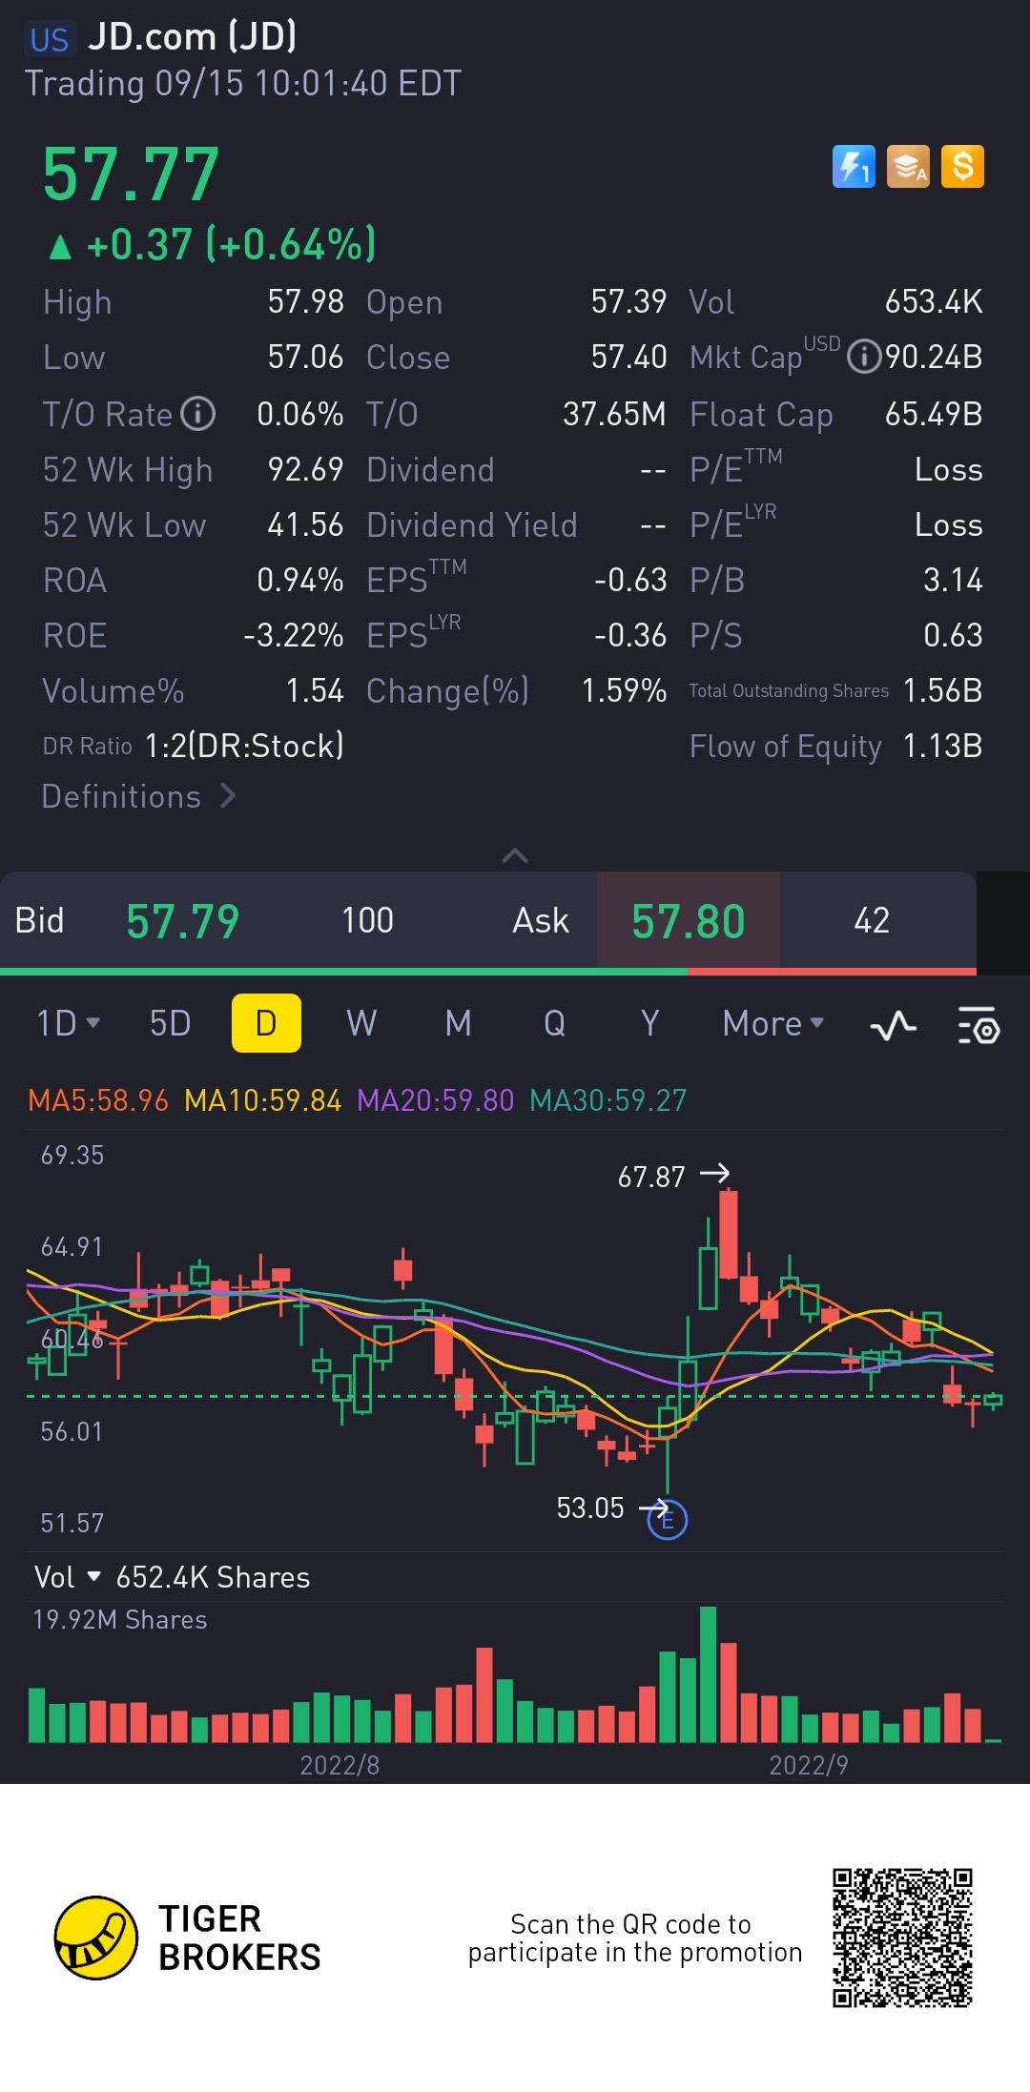Tap the earnings E marker on chart
The height and width of the screenshot is (2092, 1030).
(x=668, y=1521)
